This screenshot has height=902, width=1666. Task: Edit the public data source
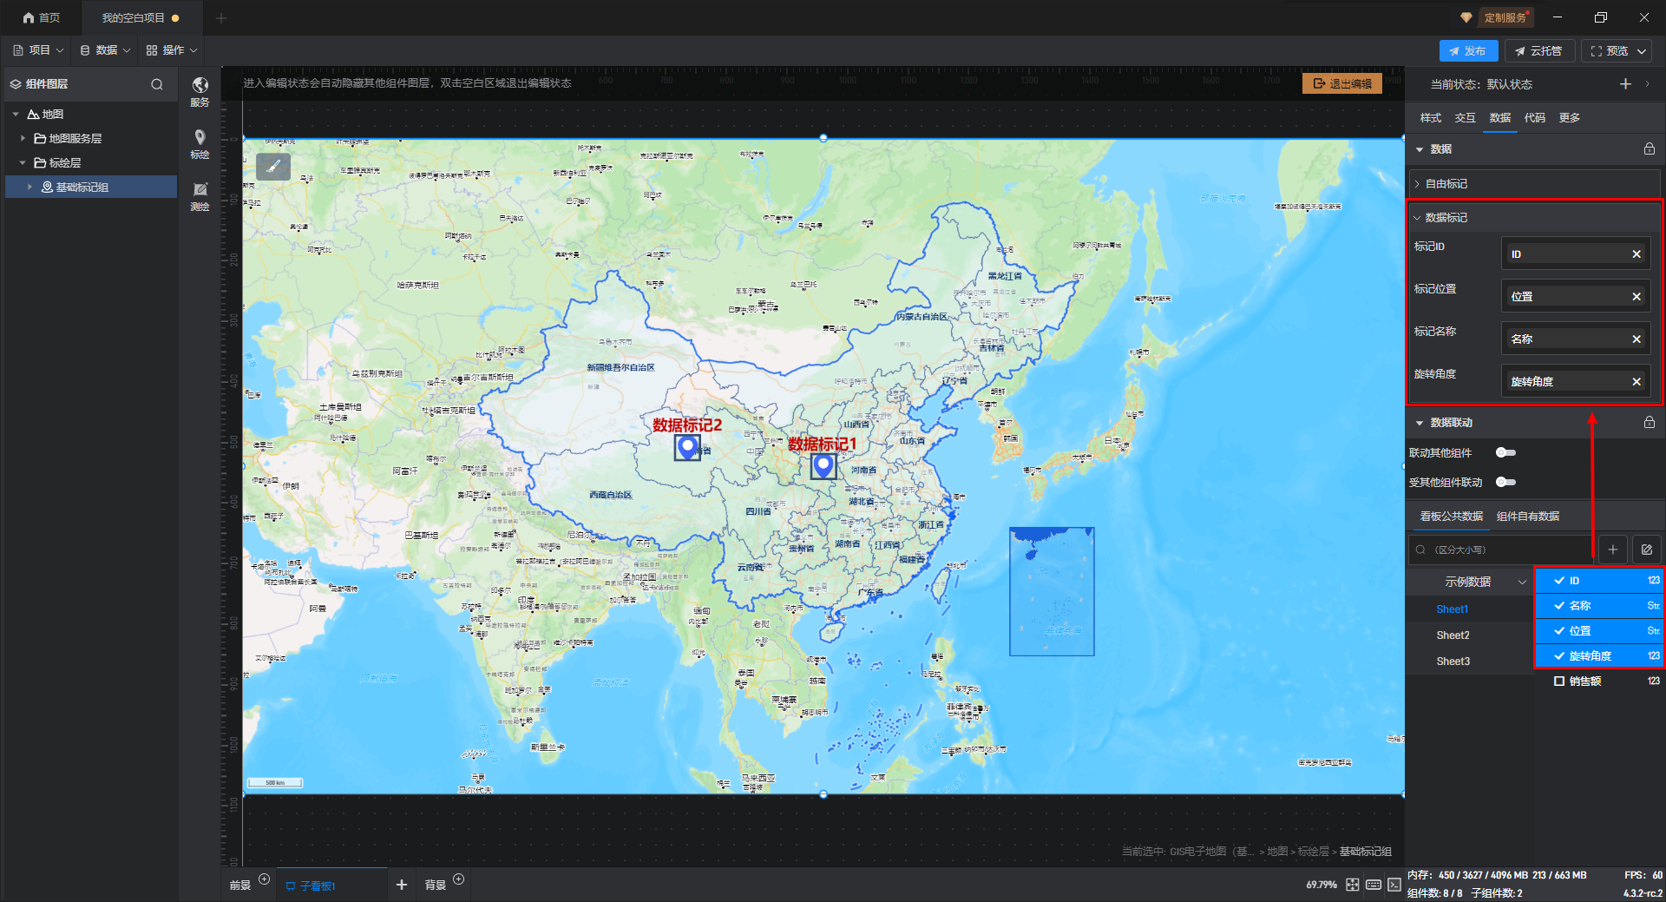[x=1647, y=550]
